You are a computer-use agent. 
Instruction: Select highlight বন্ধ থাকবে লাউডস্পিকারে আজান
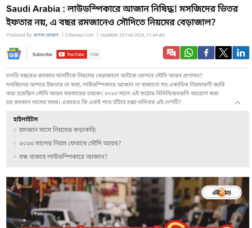click(x=63, y=157)
